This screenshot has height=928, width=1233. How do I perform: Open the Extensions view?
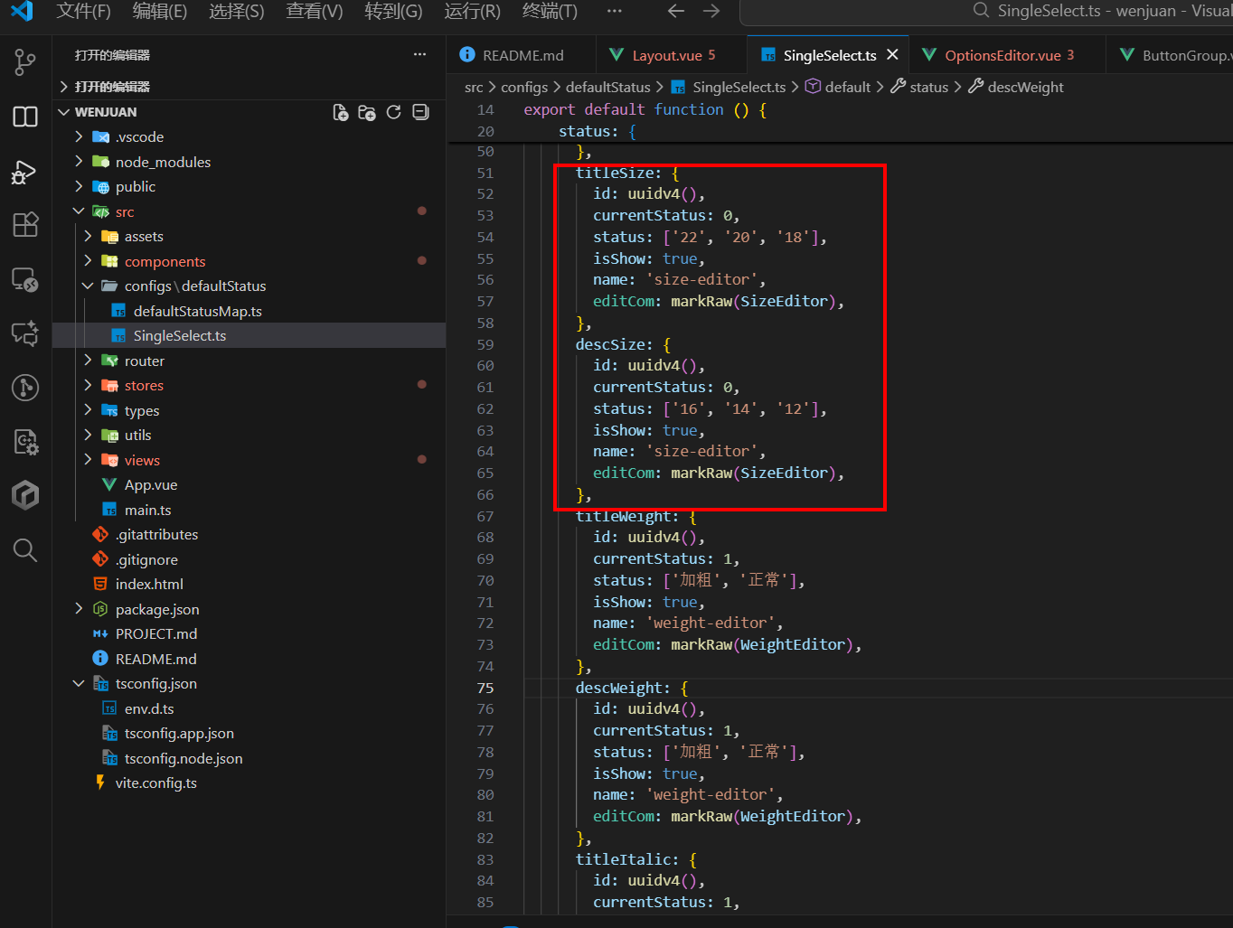(x=24, y=224)
